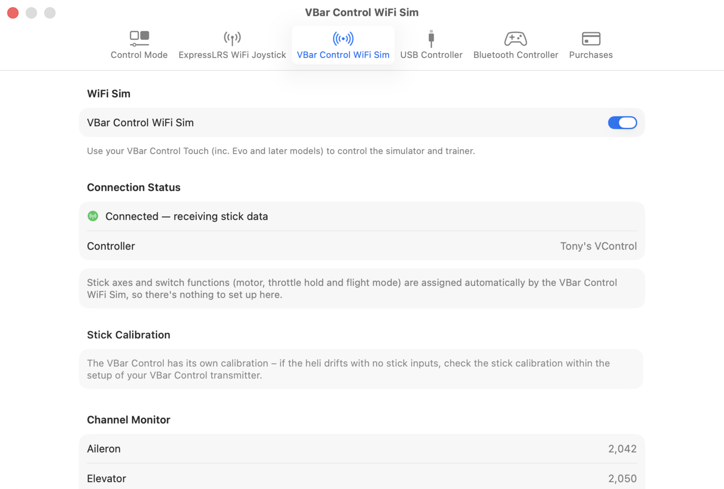Click the Bluetooth Controller gamepad icon

click(x=515, y=38)
